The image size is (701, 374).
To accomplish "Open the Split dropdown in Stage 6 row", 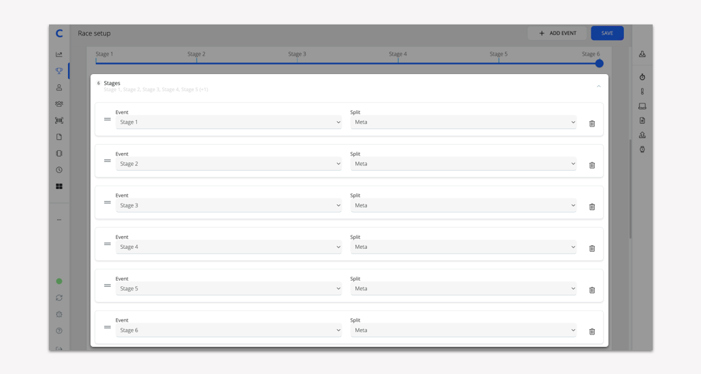I will [x=463, y=330].
